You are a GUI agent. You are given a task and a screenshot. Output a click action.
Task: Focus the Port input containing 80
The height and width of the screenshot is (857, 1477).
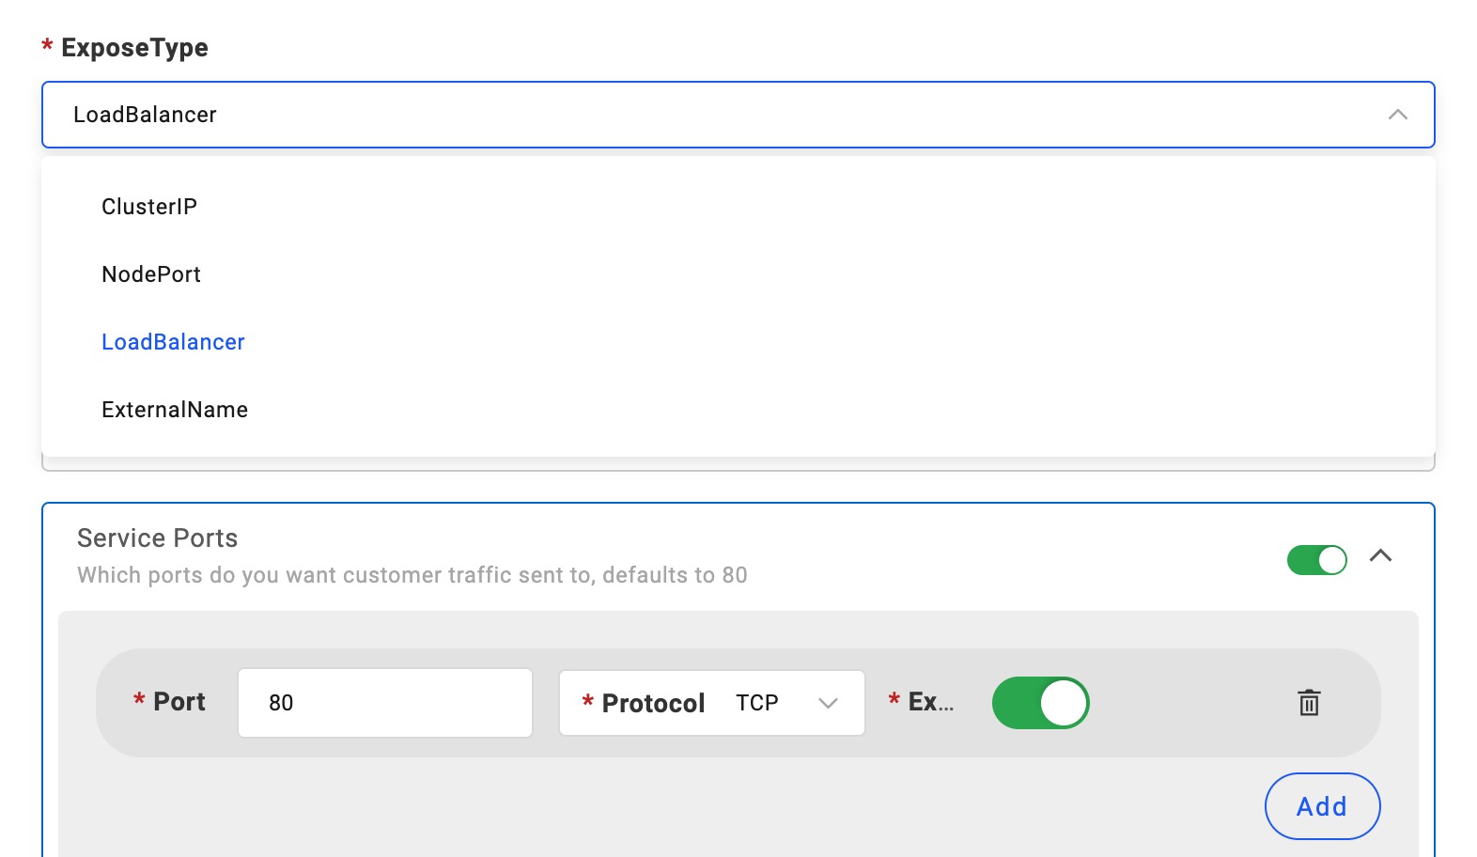[x=385, y=703]
